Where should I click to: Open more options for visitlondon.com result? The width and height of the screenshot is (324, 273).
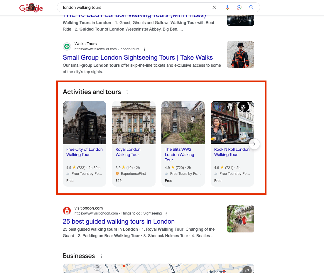(x=166, y=214)
